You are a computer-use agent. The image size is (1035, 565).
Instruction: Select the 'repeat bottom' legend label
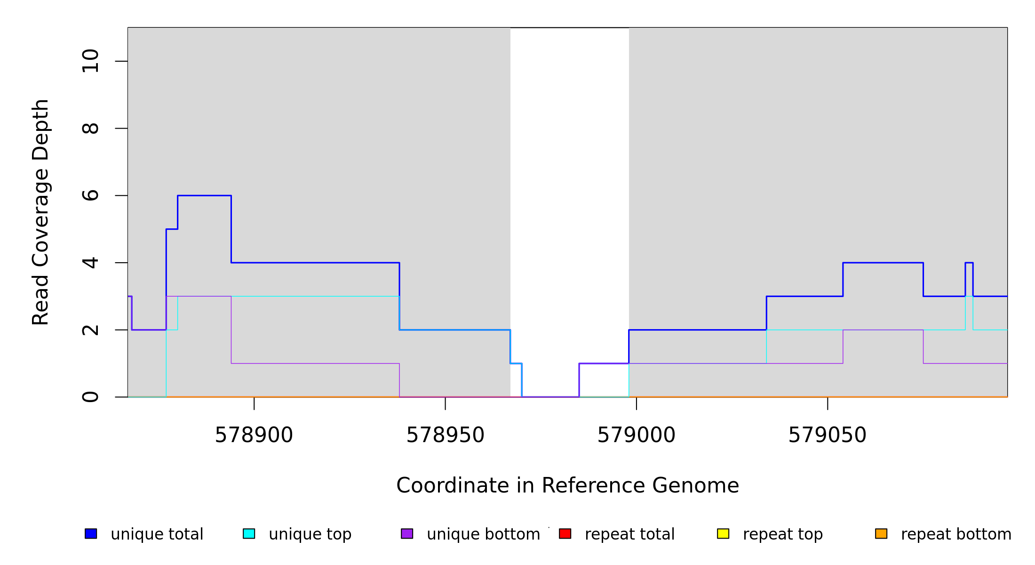tap(956, 534)
